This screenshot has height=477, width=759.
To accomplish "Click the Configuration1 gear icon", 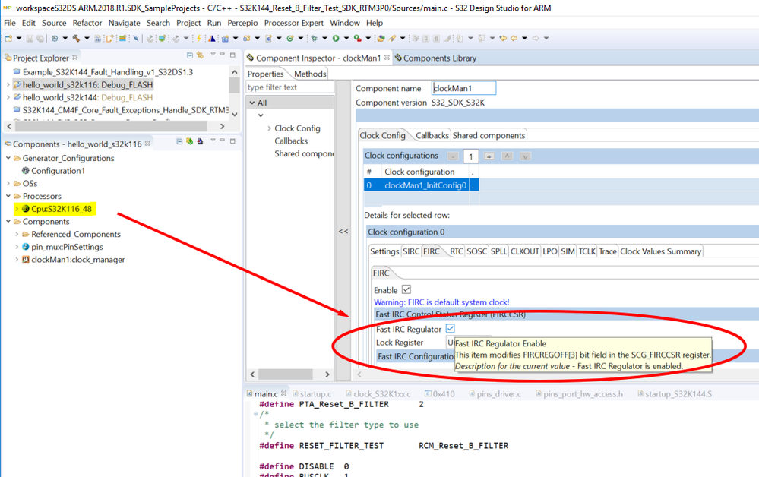I will click(26, 171).
